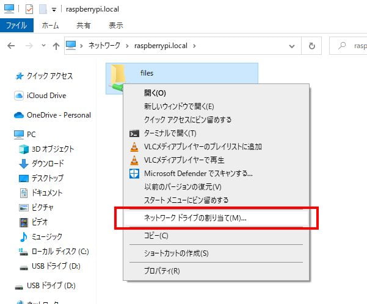Click the ダウンロード blue arrow icon
The image size is (367, 304).
24,164
